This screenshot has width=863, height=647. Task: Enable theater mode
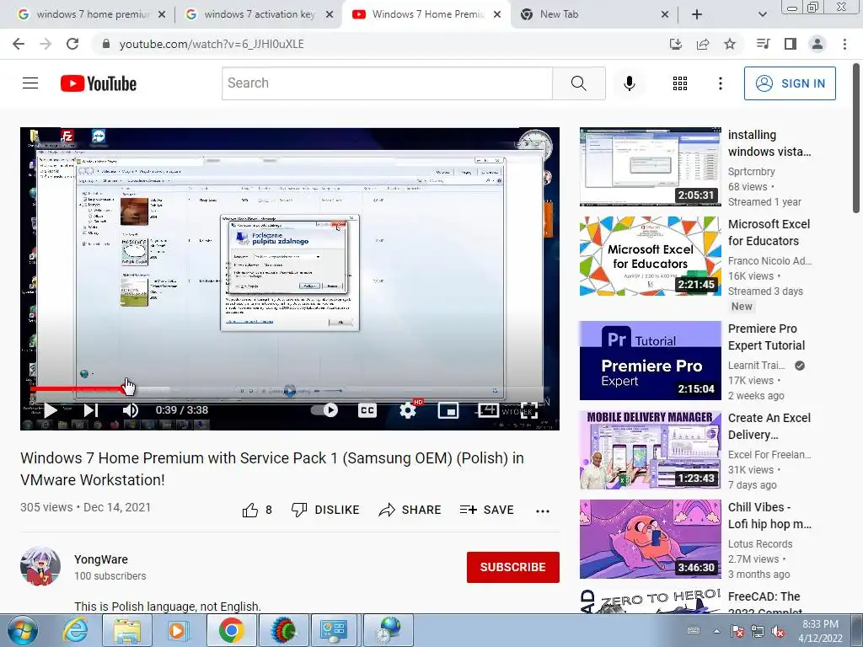click(x=489, y=410)
